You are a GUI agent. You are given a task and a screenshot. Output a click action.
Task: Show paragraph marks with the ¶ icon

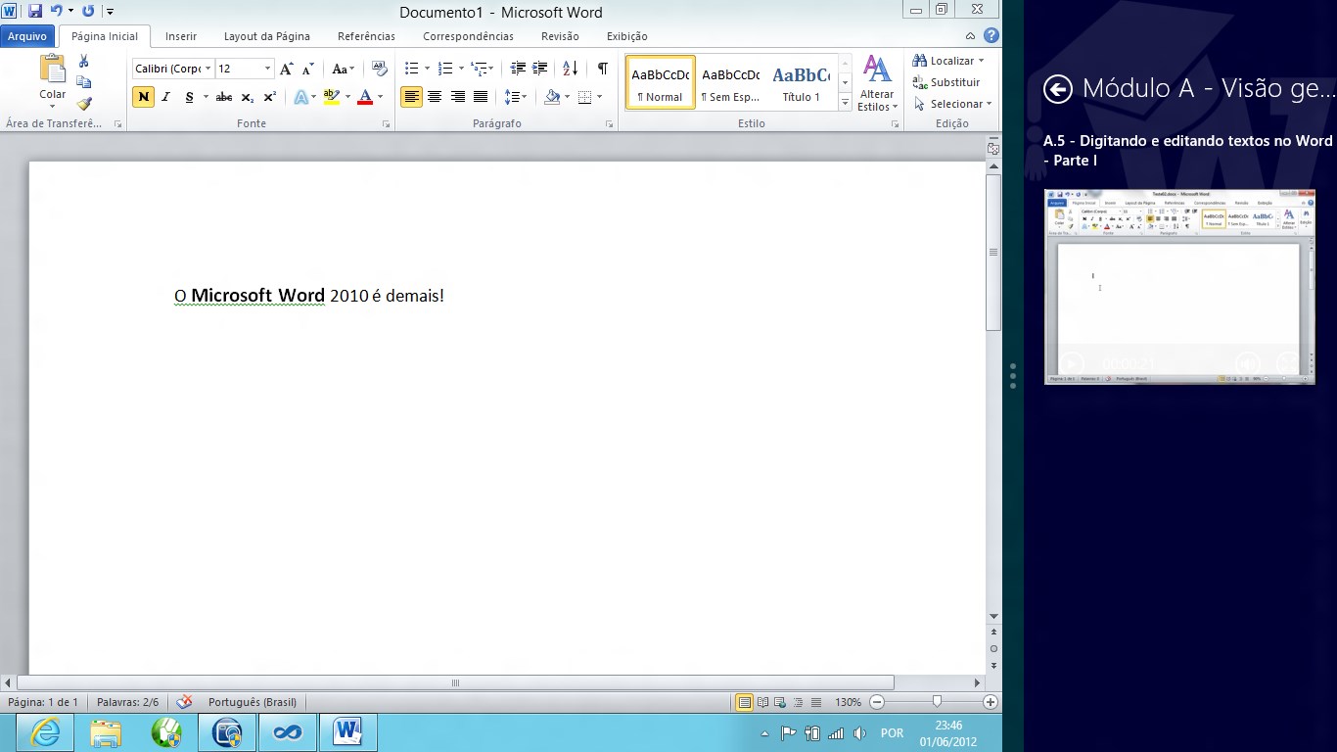coord(602,69)
